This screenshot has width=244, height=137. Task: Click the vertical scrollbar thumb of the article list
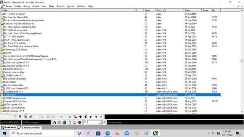242,61
